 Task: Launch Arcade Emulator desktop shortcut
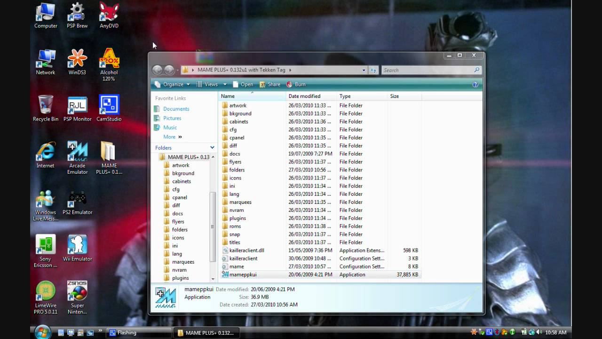click(77, 158)
